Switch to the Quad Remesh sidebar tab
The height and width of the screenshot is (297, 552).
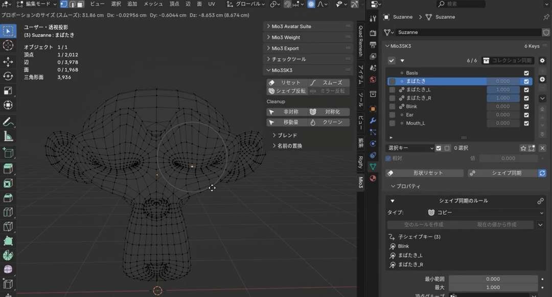coord(360,41)
